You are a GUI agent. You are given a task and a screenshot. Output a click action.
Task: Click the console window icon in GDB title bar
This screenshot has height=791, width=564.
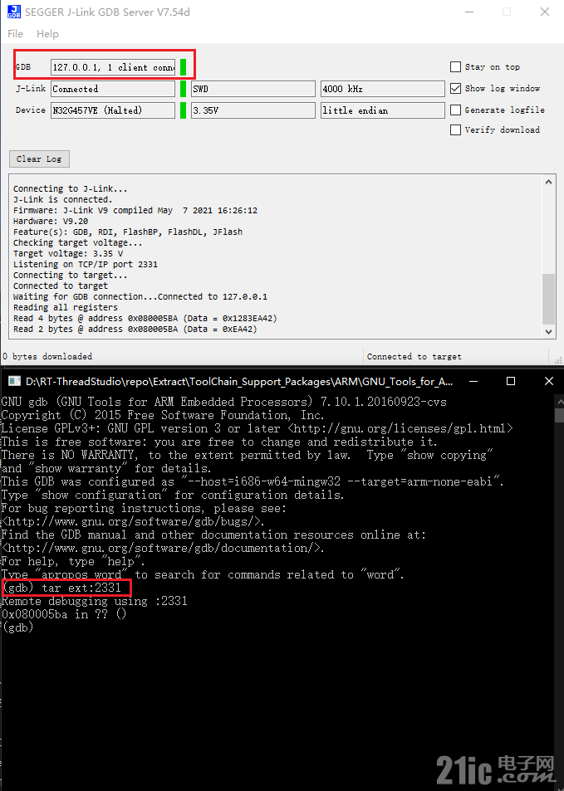click(x=14, y=381)
